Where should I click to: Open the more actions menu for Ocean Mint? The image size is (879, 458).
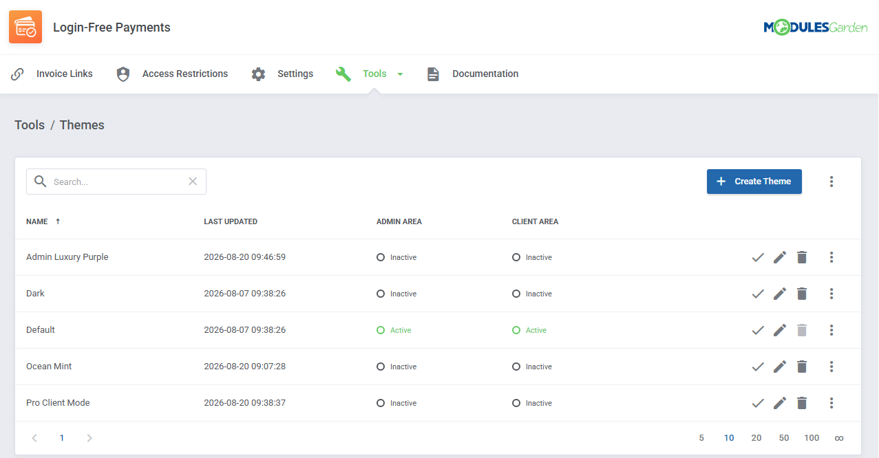832,367
